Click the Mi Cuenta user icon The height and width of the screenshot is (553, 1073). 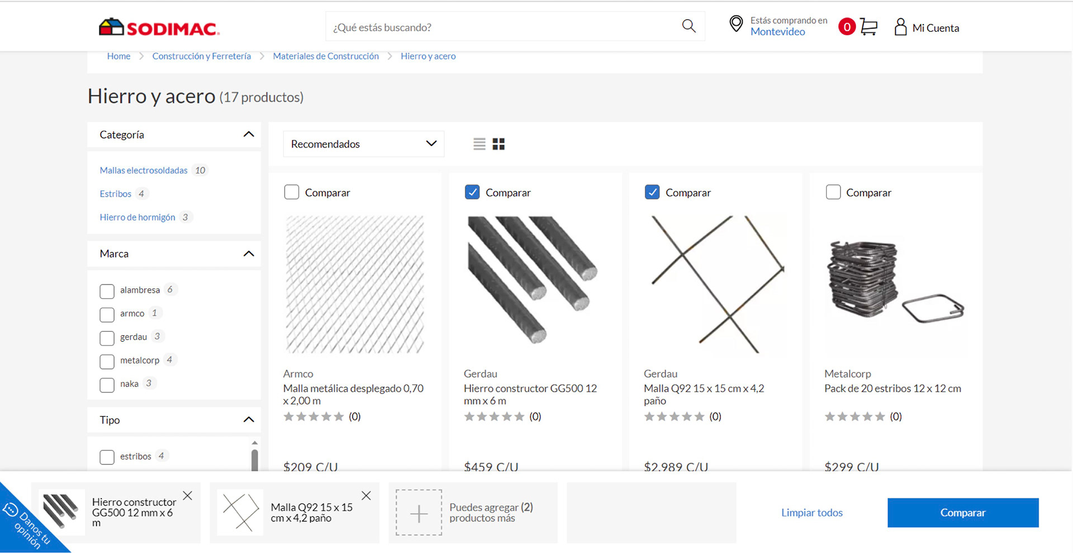900,27
